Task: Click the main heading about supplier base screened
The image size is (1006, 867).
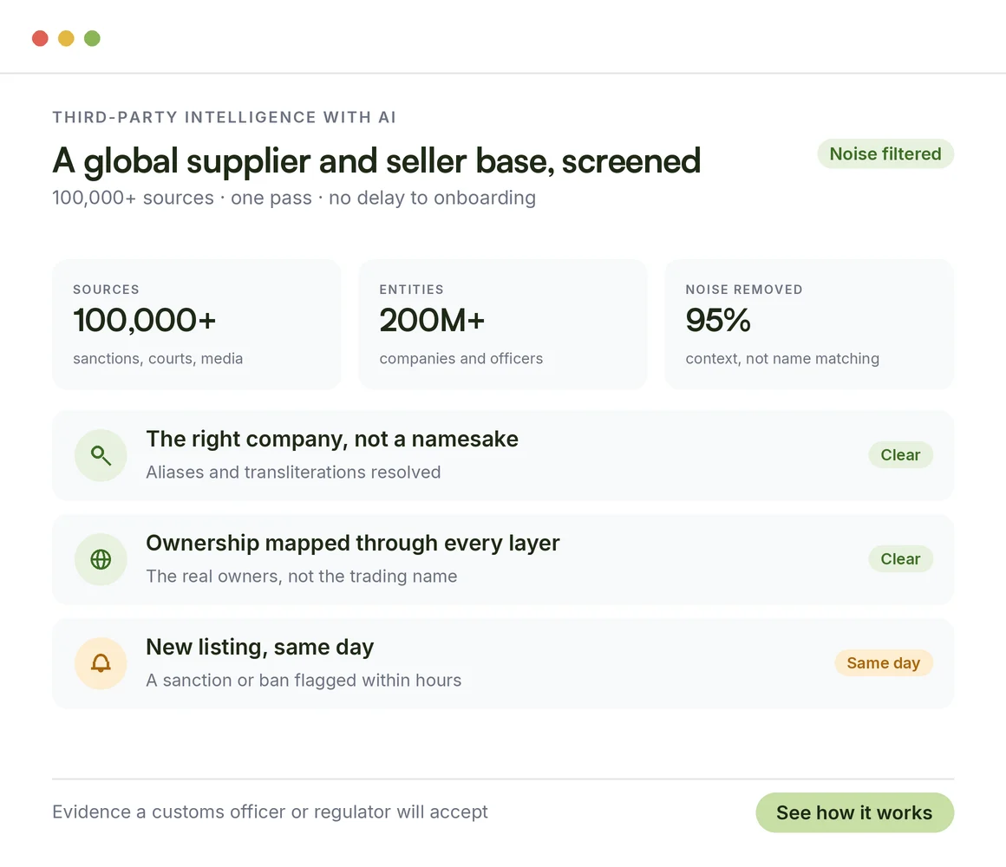Action: pos(376,161)
